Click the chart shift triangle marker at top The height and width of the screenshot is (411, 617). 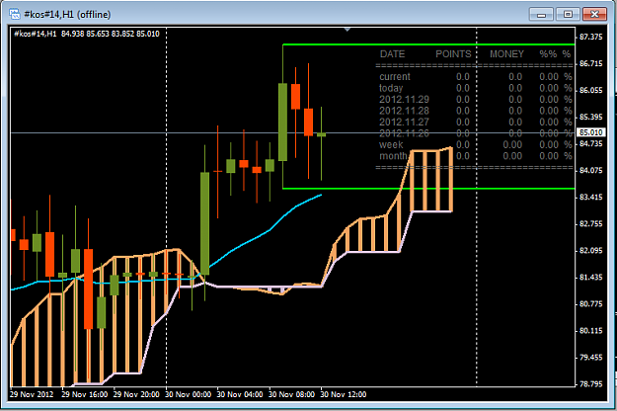pyautogui.click(x=347, y=30)
